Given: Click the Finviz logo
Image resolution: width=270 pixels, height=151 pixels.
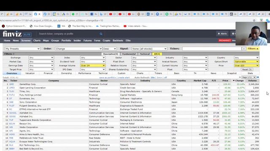Looking at the screenshot, I should (x=12, y=34).
